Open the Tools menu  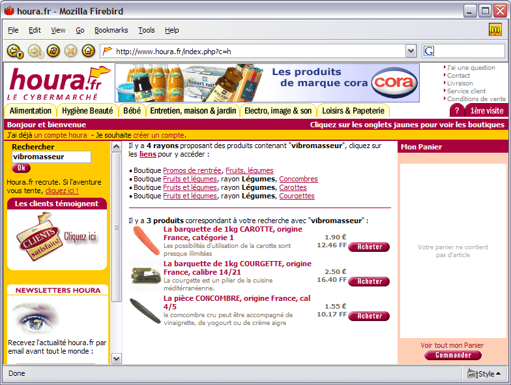(x=146, y=30)
